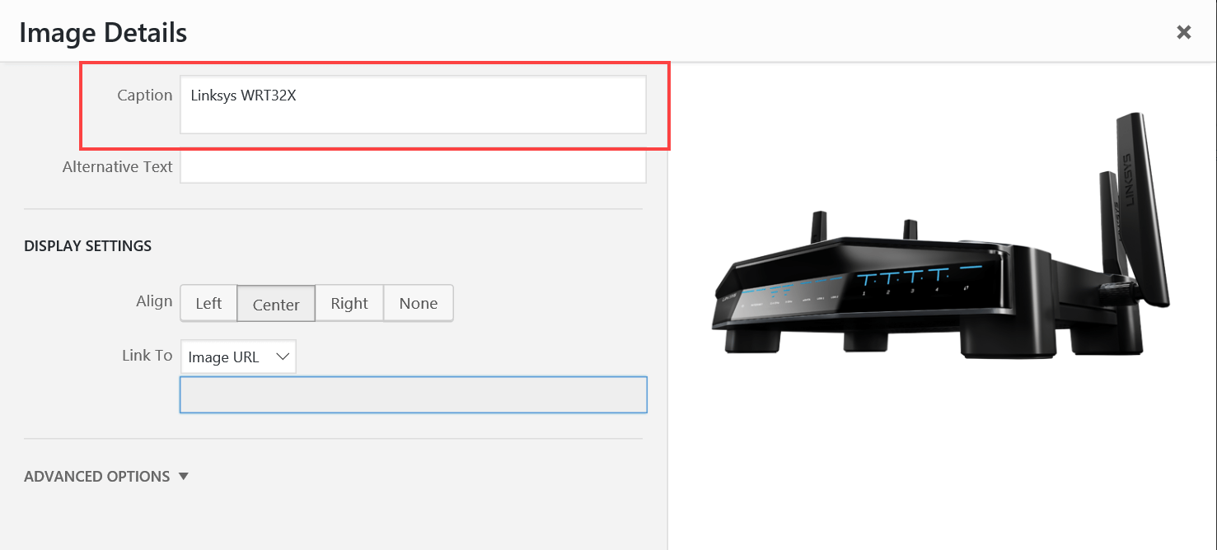
Task: Click the Alternative Text label
Action: (x=118, y=167)
